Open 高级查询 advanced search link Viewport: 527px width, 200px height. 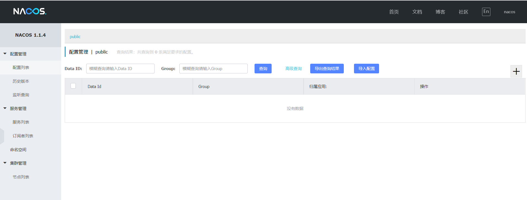294,69
